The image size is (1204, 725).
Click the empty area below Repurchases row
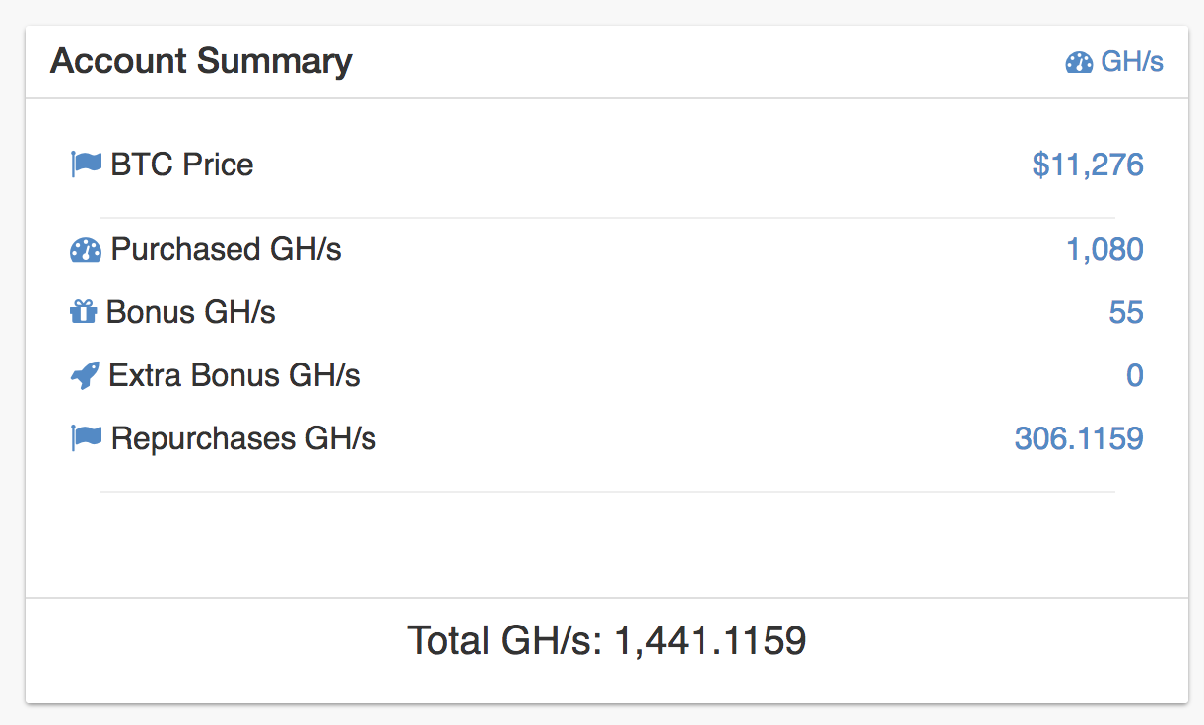coord(606,544)
